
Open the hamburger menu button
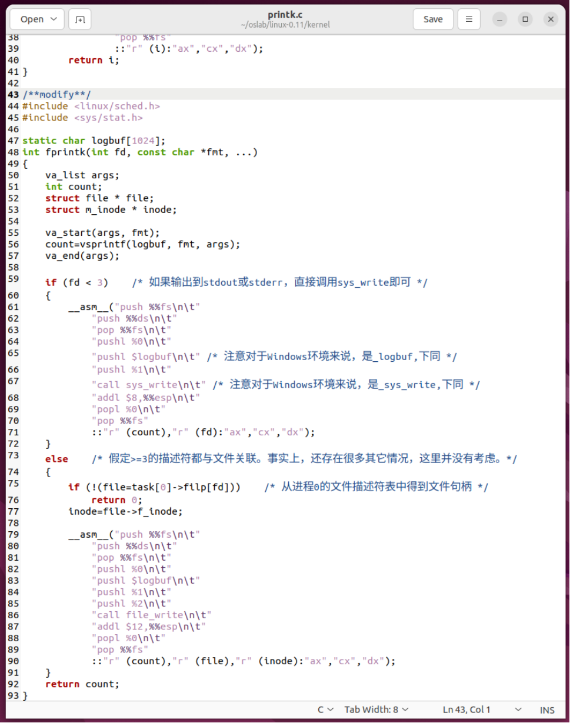point(469,19)
